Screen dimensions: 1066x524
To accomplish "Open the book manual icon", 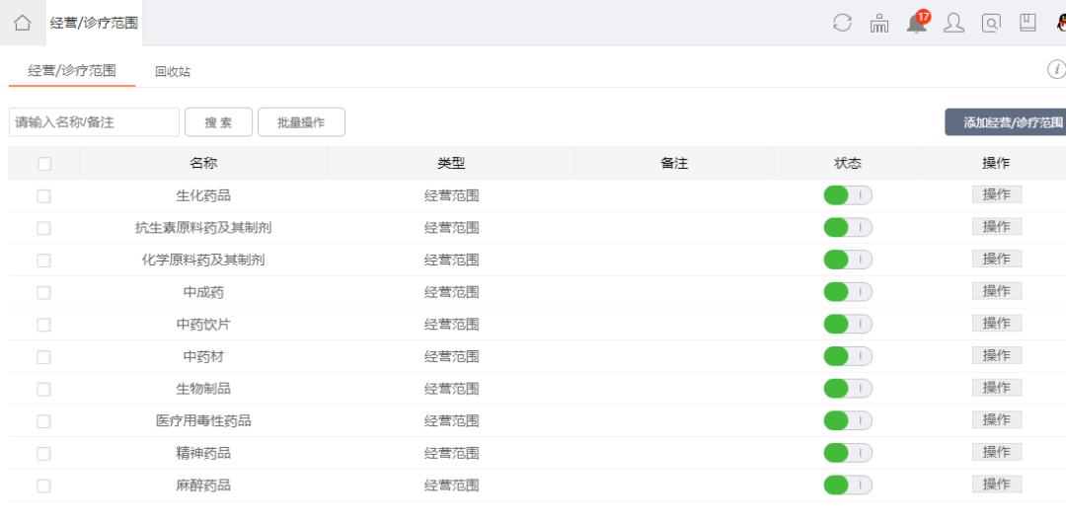I will click(1028, 23).
